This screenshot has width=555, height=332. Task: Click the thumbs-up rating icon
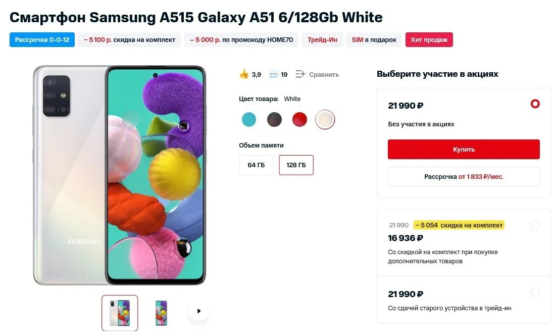coord(244,74)
